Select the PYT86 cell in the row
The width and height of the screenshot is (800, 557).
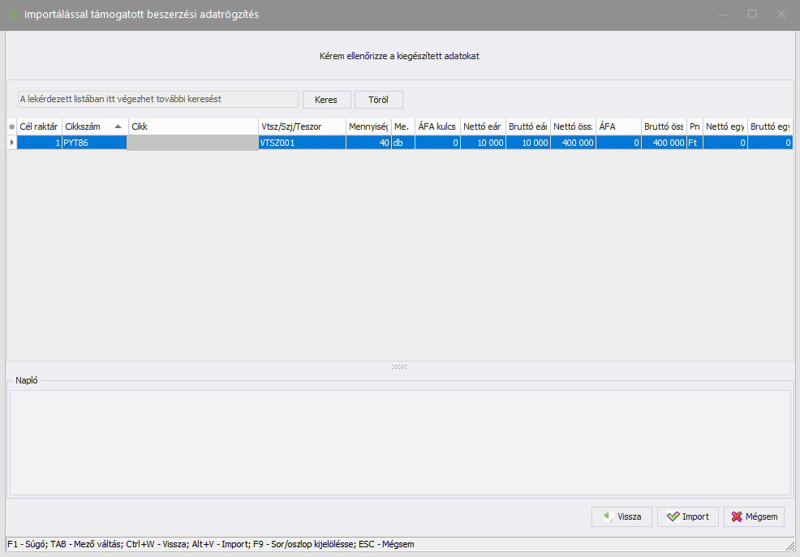point(94,143)
